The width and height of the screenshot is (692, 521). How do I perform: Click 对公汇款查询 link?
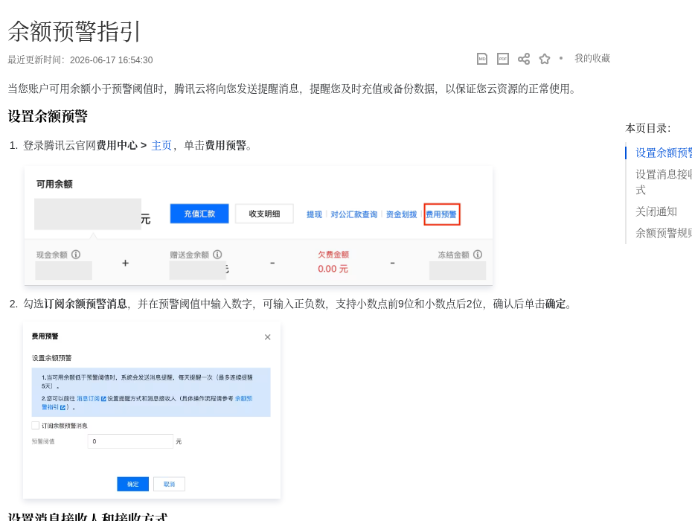354,214
